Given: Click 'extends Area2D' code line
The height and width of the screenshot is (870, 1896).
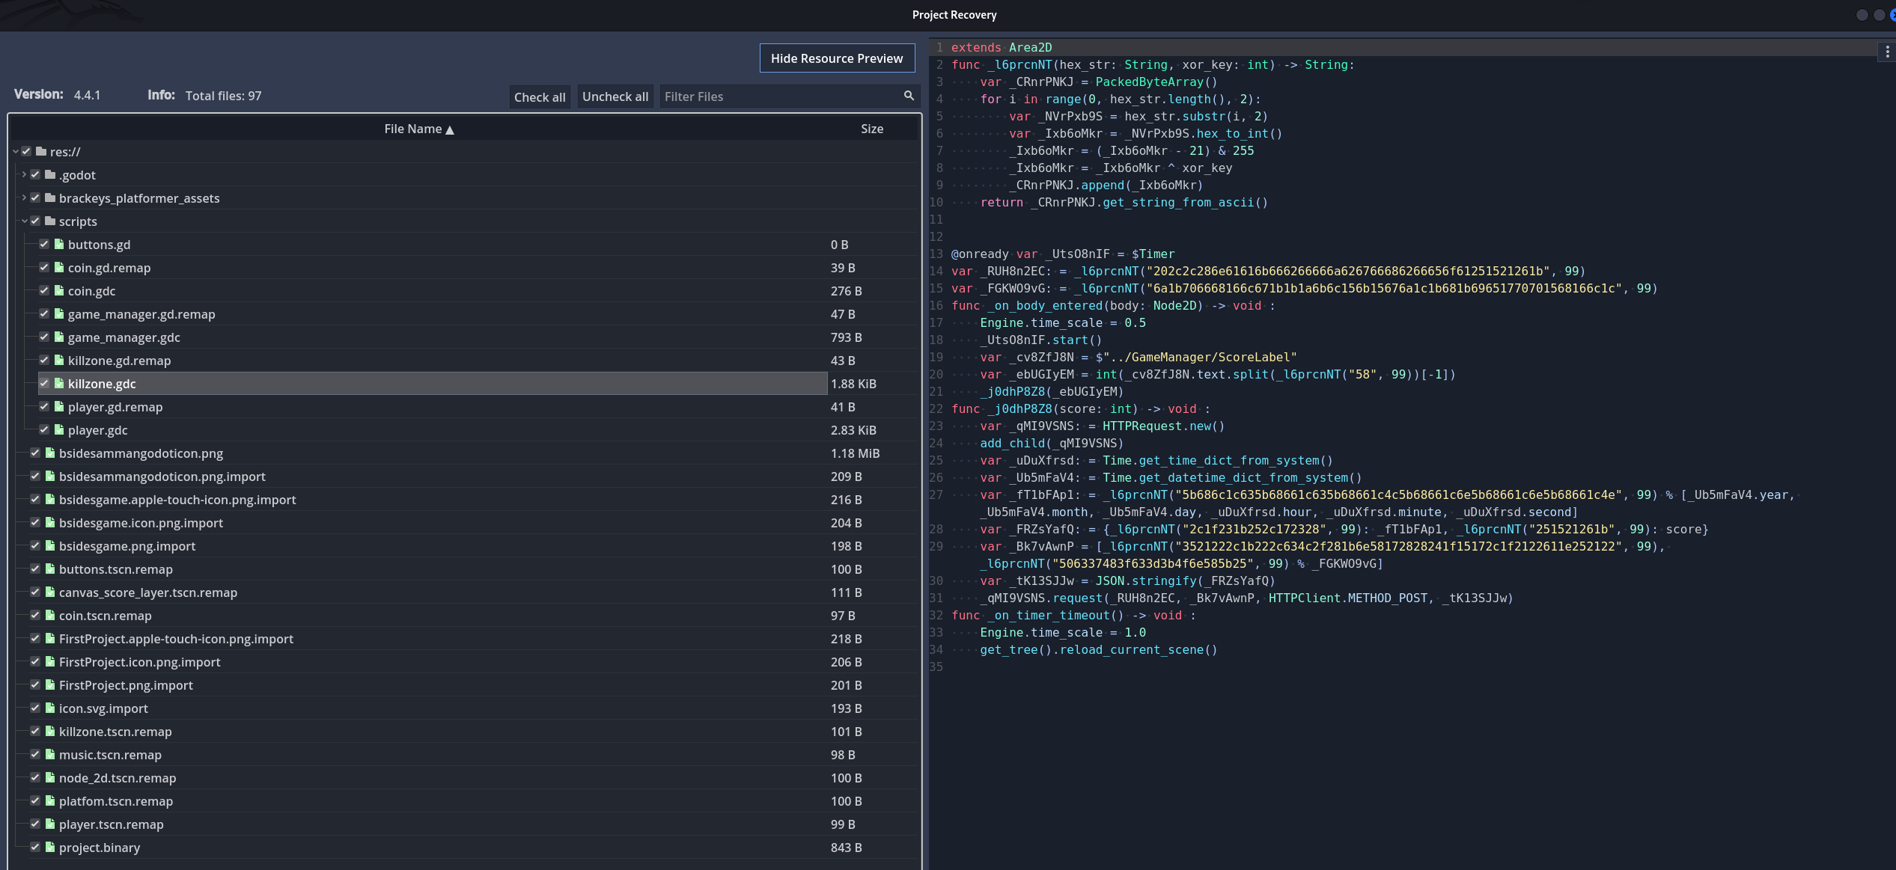Looking at the screenshot, I should click(x=1002, y=47).
